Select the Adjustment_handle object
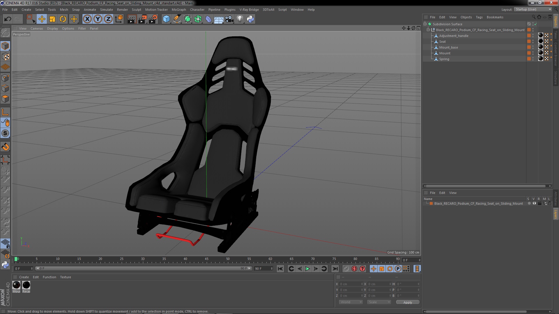 point(454,36)
